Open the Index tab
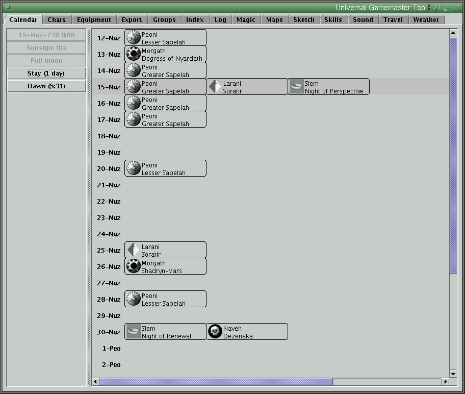This screenshot has width=465, height=394. 195,19
